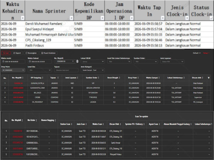Open the Jenis Clock-in filter arrow
This screenshot has width=214, height=160.
tap(187, 18)
